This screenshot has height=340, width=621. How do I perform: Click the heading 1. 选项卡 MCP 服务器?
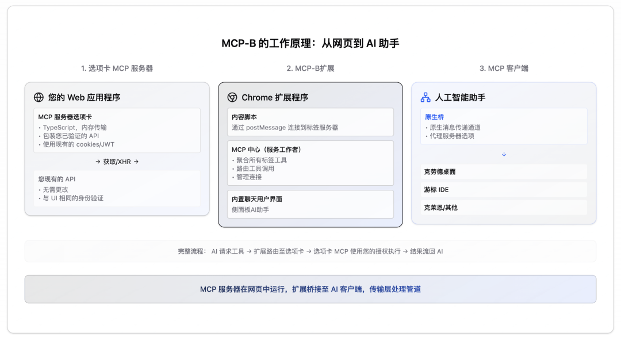117,68
